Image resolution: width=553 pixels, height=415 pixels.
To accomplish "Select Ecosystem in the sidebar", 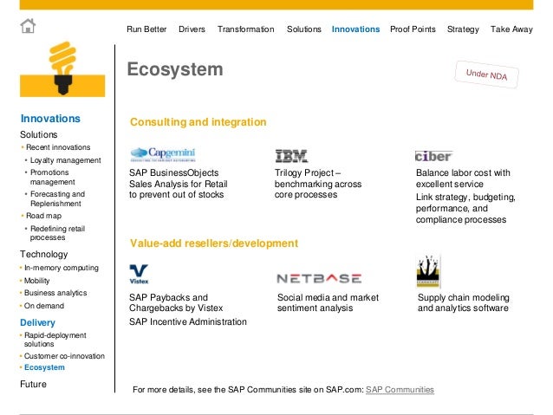I will click(x=44, y=367).
